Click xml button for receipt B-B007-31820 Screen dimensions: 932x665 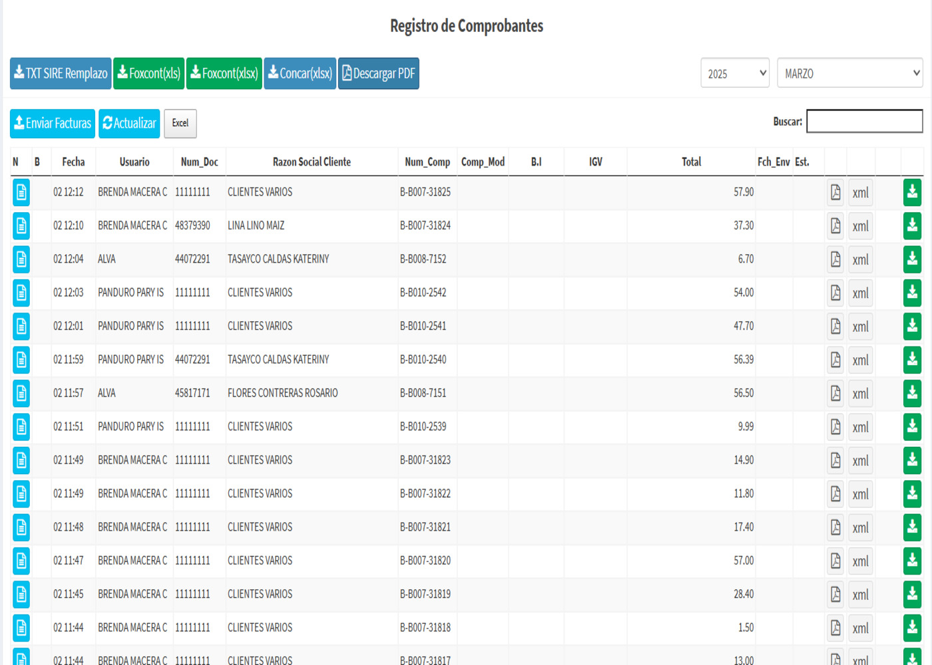pos(860,561)
